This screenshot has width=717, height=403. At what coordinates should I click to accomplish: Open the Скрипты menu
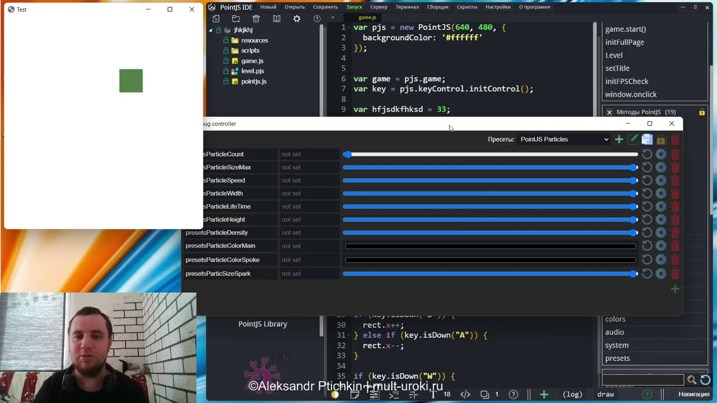467,7
